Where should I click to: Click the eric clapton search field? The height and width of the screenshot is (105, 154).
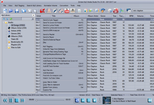pyautogui.click(x=143, y=10)
